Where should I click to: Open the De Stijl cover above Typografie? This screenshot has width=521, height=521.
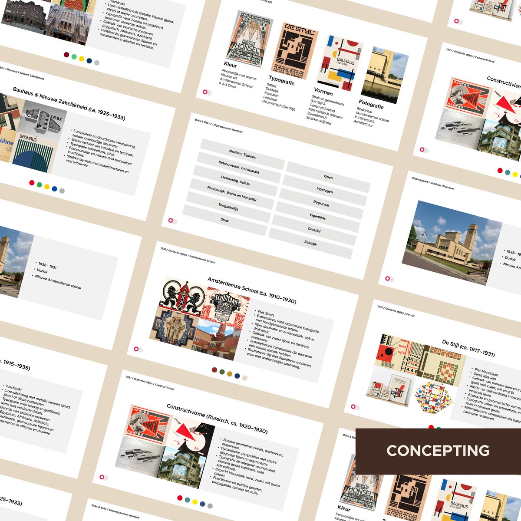click(x=295, y=51)
